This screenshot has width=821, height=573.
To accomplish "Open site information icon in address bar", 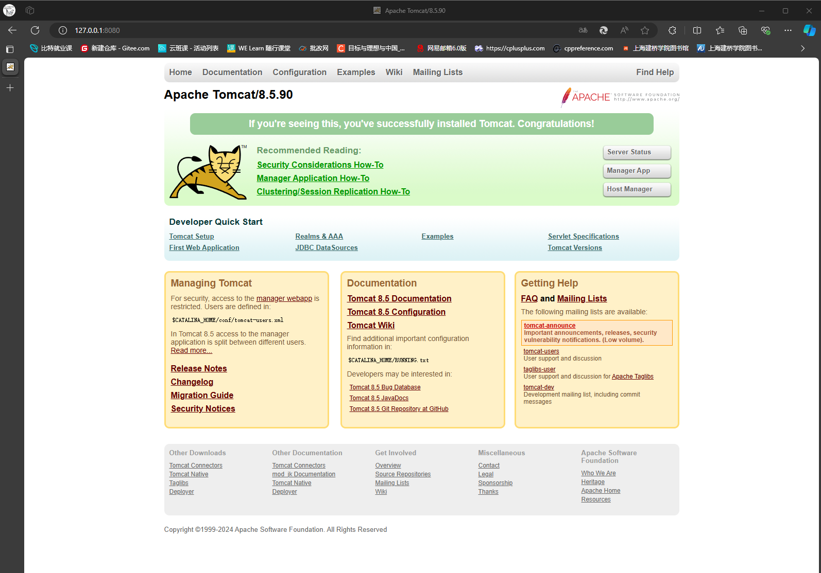I will (63, 30).
